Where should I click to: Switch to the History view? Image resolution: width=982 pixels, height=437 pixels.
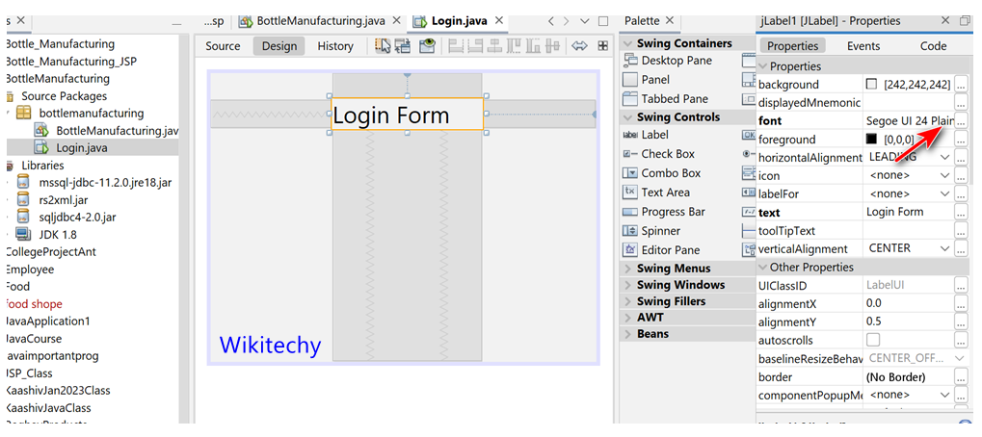pos(335,45)
